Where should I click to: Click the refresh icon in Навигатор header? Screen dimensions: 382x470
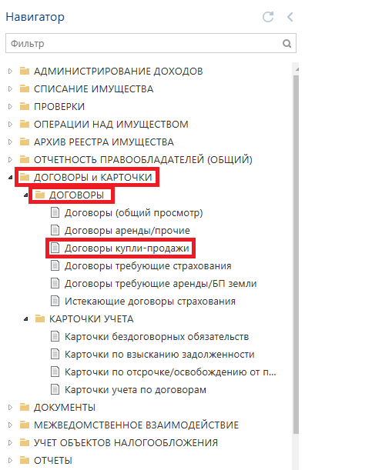pos(268,17)
